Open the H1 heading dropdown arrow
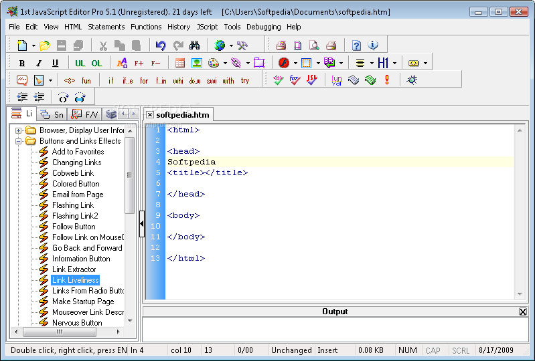 click(395, 64)
